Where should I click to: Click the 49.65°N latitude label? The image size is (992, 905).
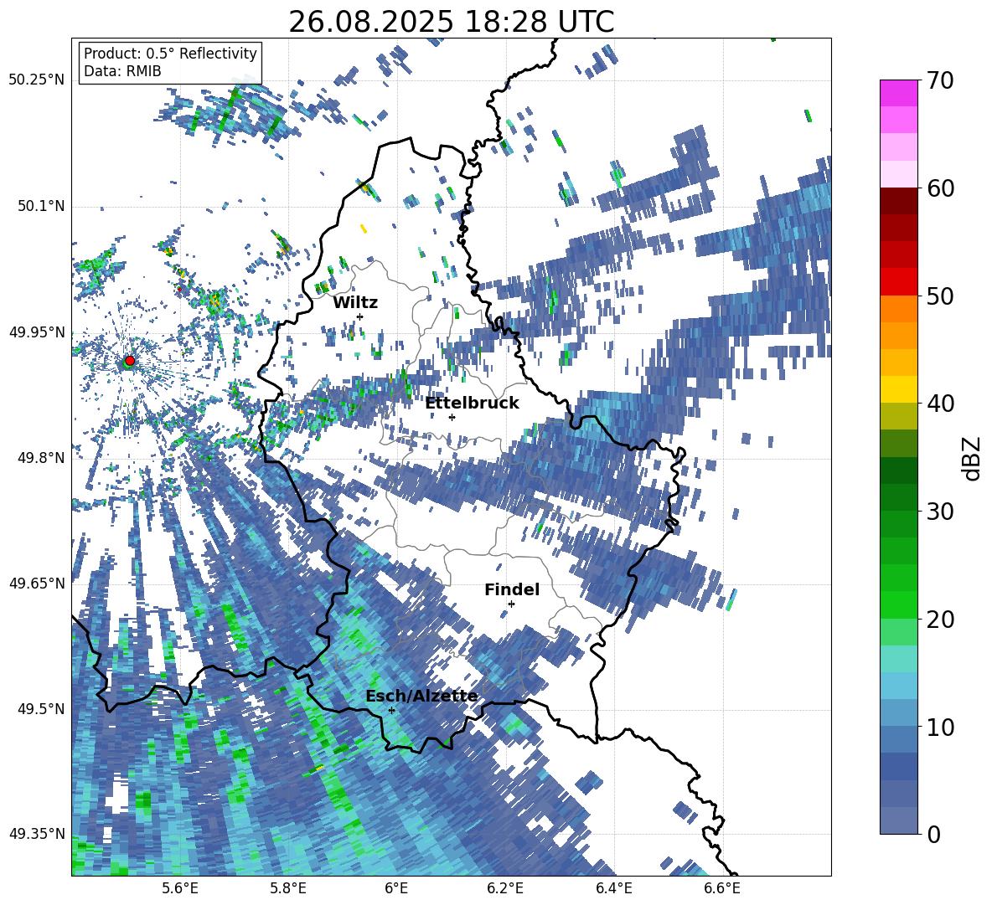[37, 584]
